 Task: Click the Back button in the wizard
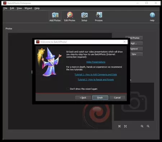(83, 98)
